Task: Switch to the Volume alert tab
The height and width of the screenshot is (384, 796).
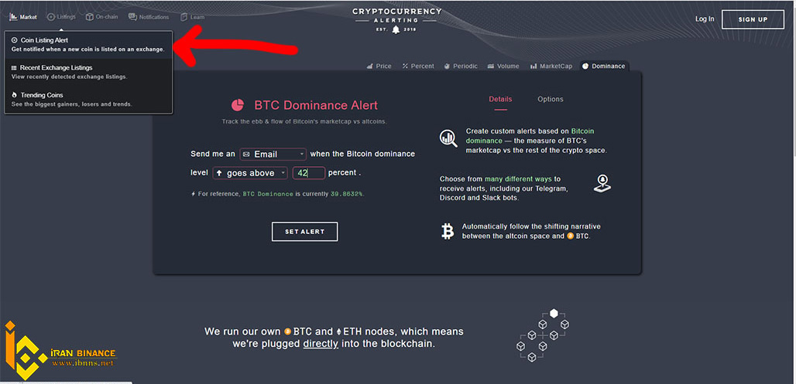Action: click(503, 66)
